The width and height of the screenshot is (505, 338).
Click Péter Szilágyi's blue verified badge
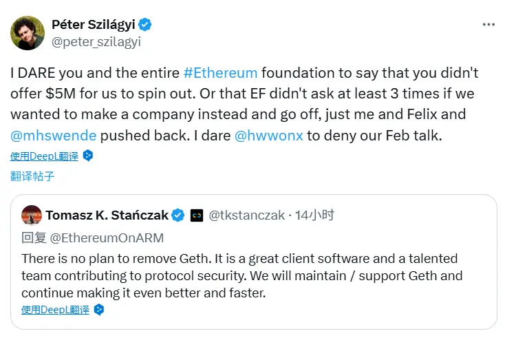pos(145,25)
